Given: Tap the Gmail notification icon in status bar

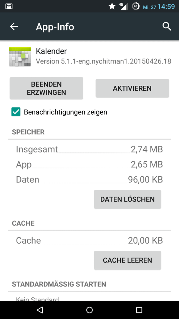Looking at the screenshot, I should (9, 6).
